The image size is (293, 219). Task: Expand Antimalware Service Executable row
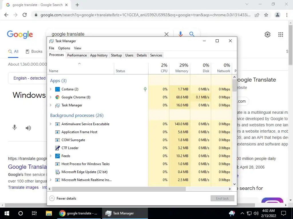click(50, 124)
